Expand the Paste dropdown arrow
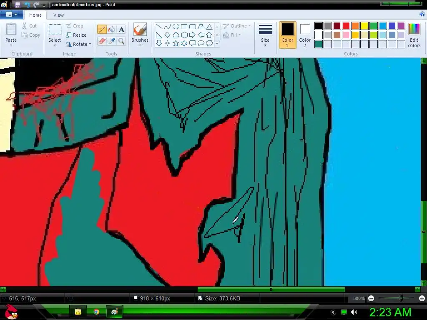Viewport: 427px width, 320px height. (11, 45)
